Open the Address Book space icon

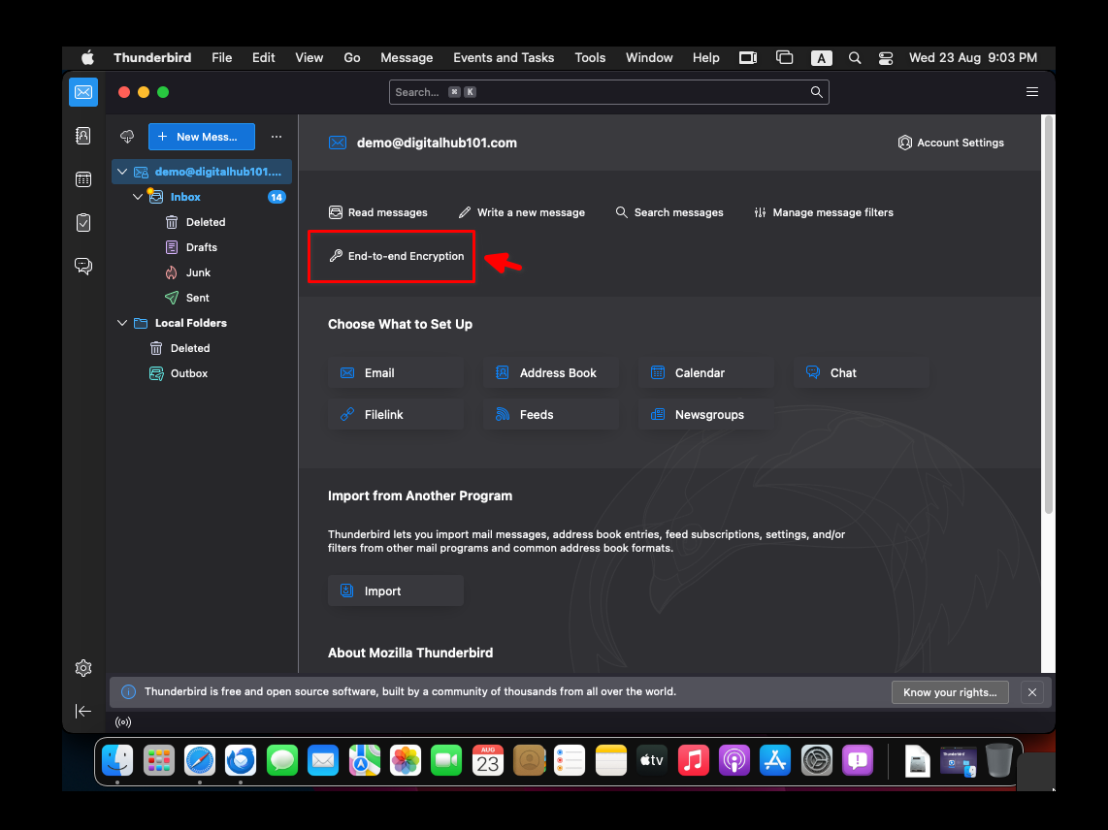pos(83,136)
